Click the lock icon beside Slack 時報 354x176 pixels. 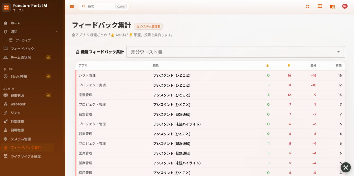[48, 76]
